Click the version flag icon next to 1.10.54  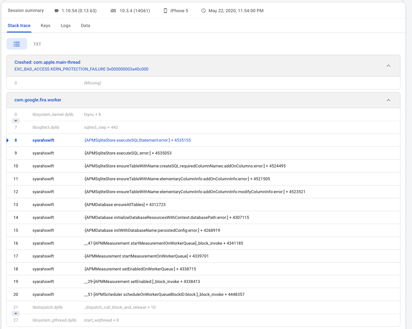coord(57,11)
